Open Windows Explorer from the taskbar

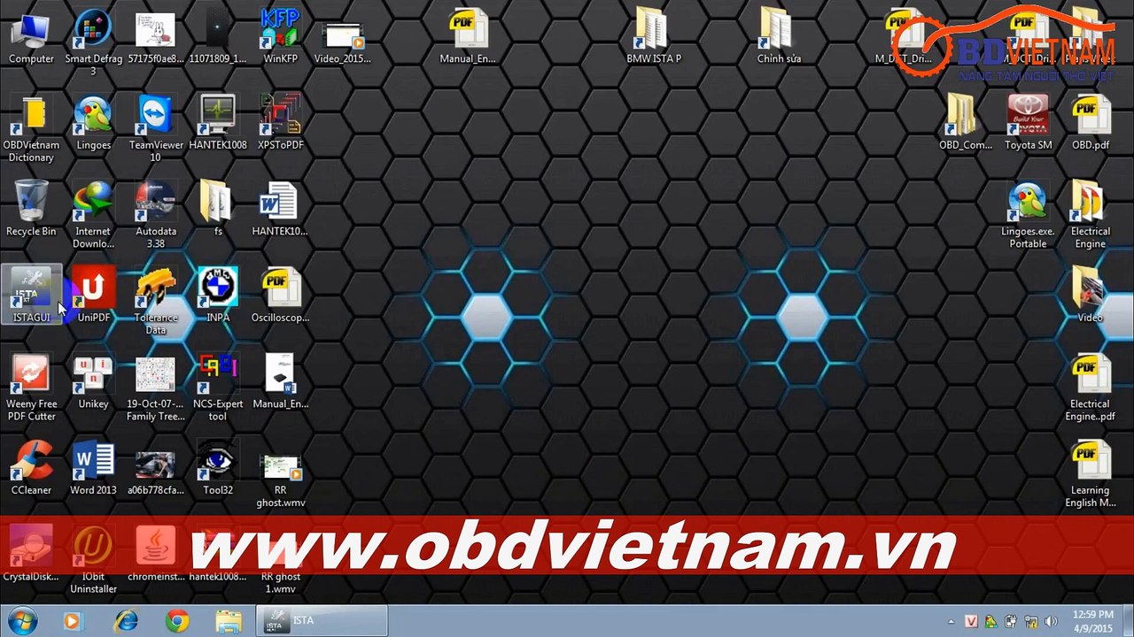229,621
